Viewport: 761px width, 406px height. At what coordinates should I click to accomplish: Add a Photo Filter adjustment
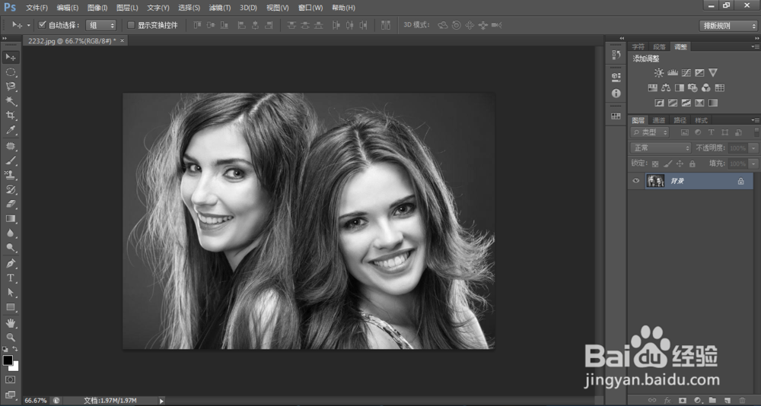[693, 87]
